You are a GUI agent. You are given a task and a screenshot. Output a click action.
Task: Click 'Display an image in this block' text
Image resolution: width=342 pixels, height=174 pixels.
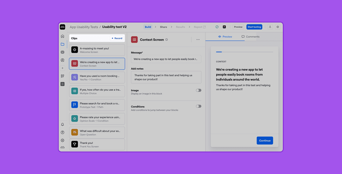[147, 94]
